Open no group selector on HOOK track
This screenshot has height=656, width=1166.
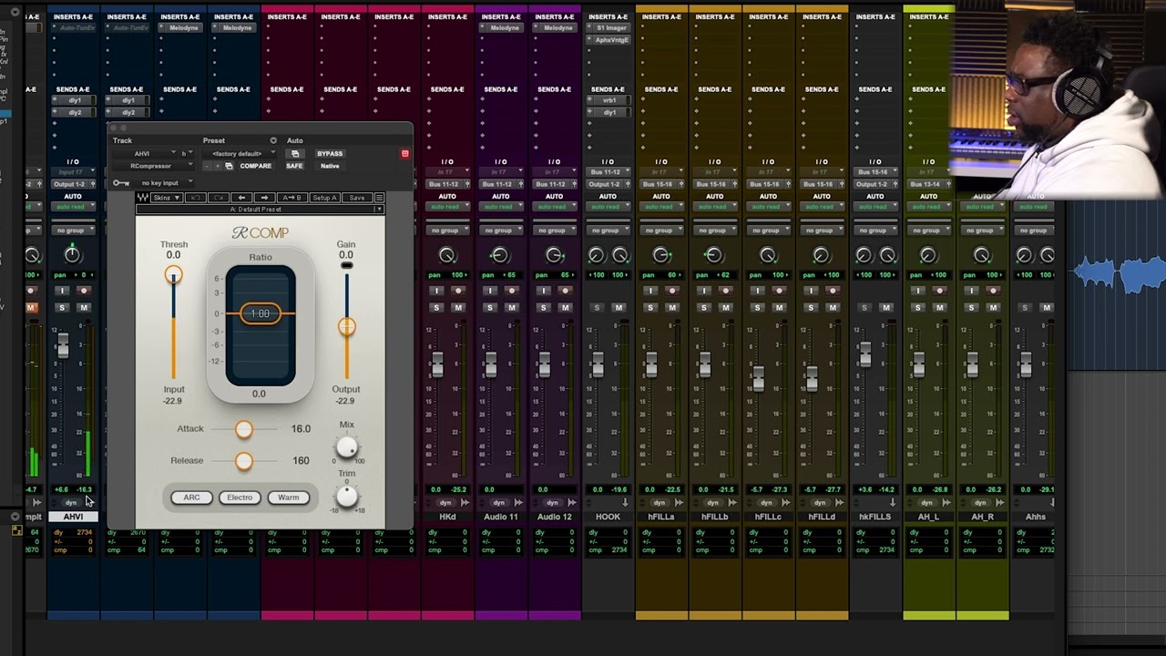[609, 231]
